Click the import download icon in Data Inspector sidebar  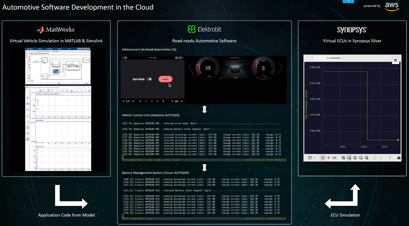point(28,116)
